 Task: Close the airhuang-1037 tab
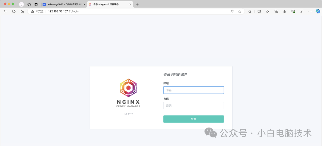[84, 4]
